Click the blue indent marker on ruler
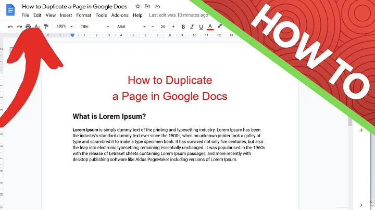 [72, 35]
